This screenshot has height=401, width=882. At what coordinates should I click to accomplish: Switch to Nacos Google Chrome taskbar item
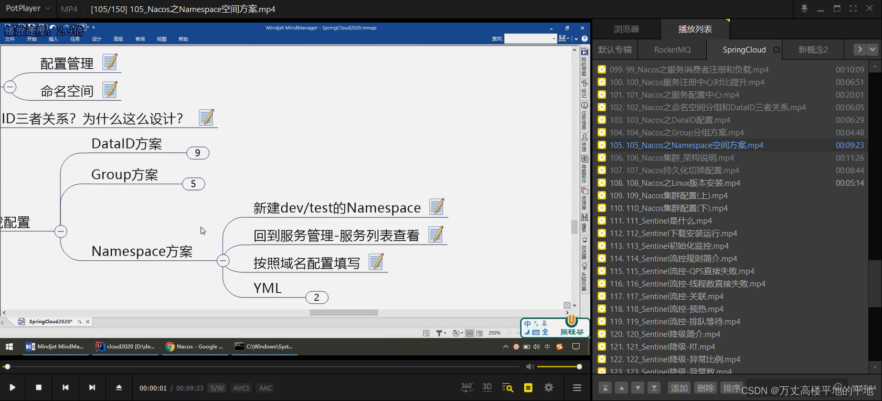(x=195, y=346)
